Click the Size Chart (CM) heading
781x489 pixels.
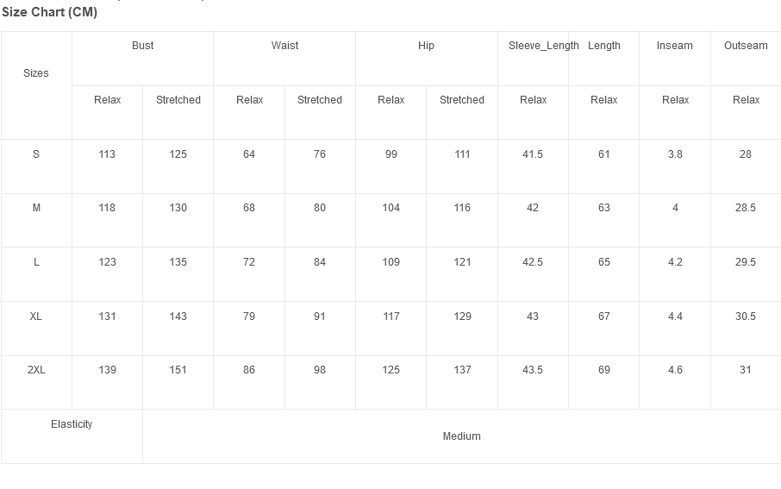click(x=49, y=12)
